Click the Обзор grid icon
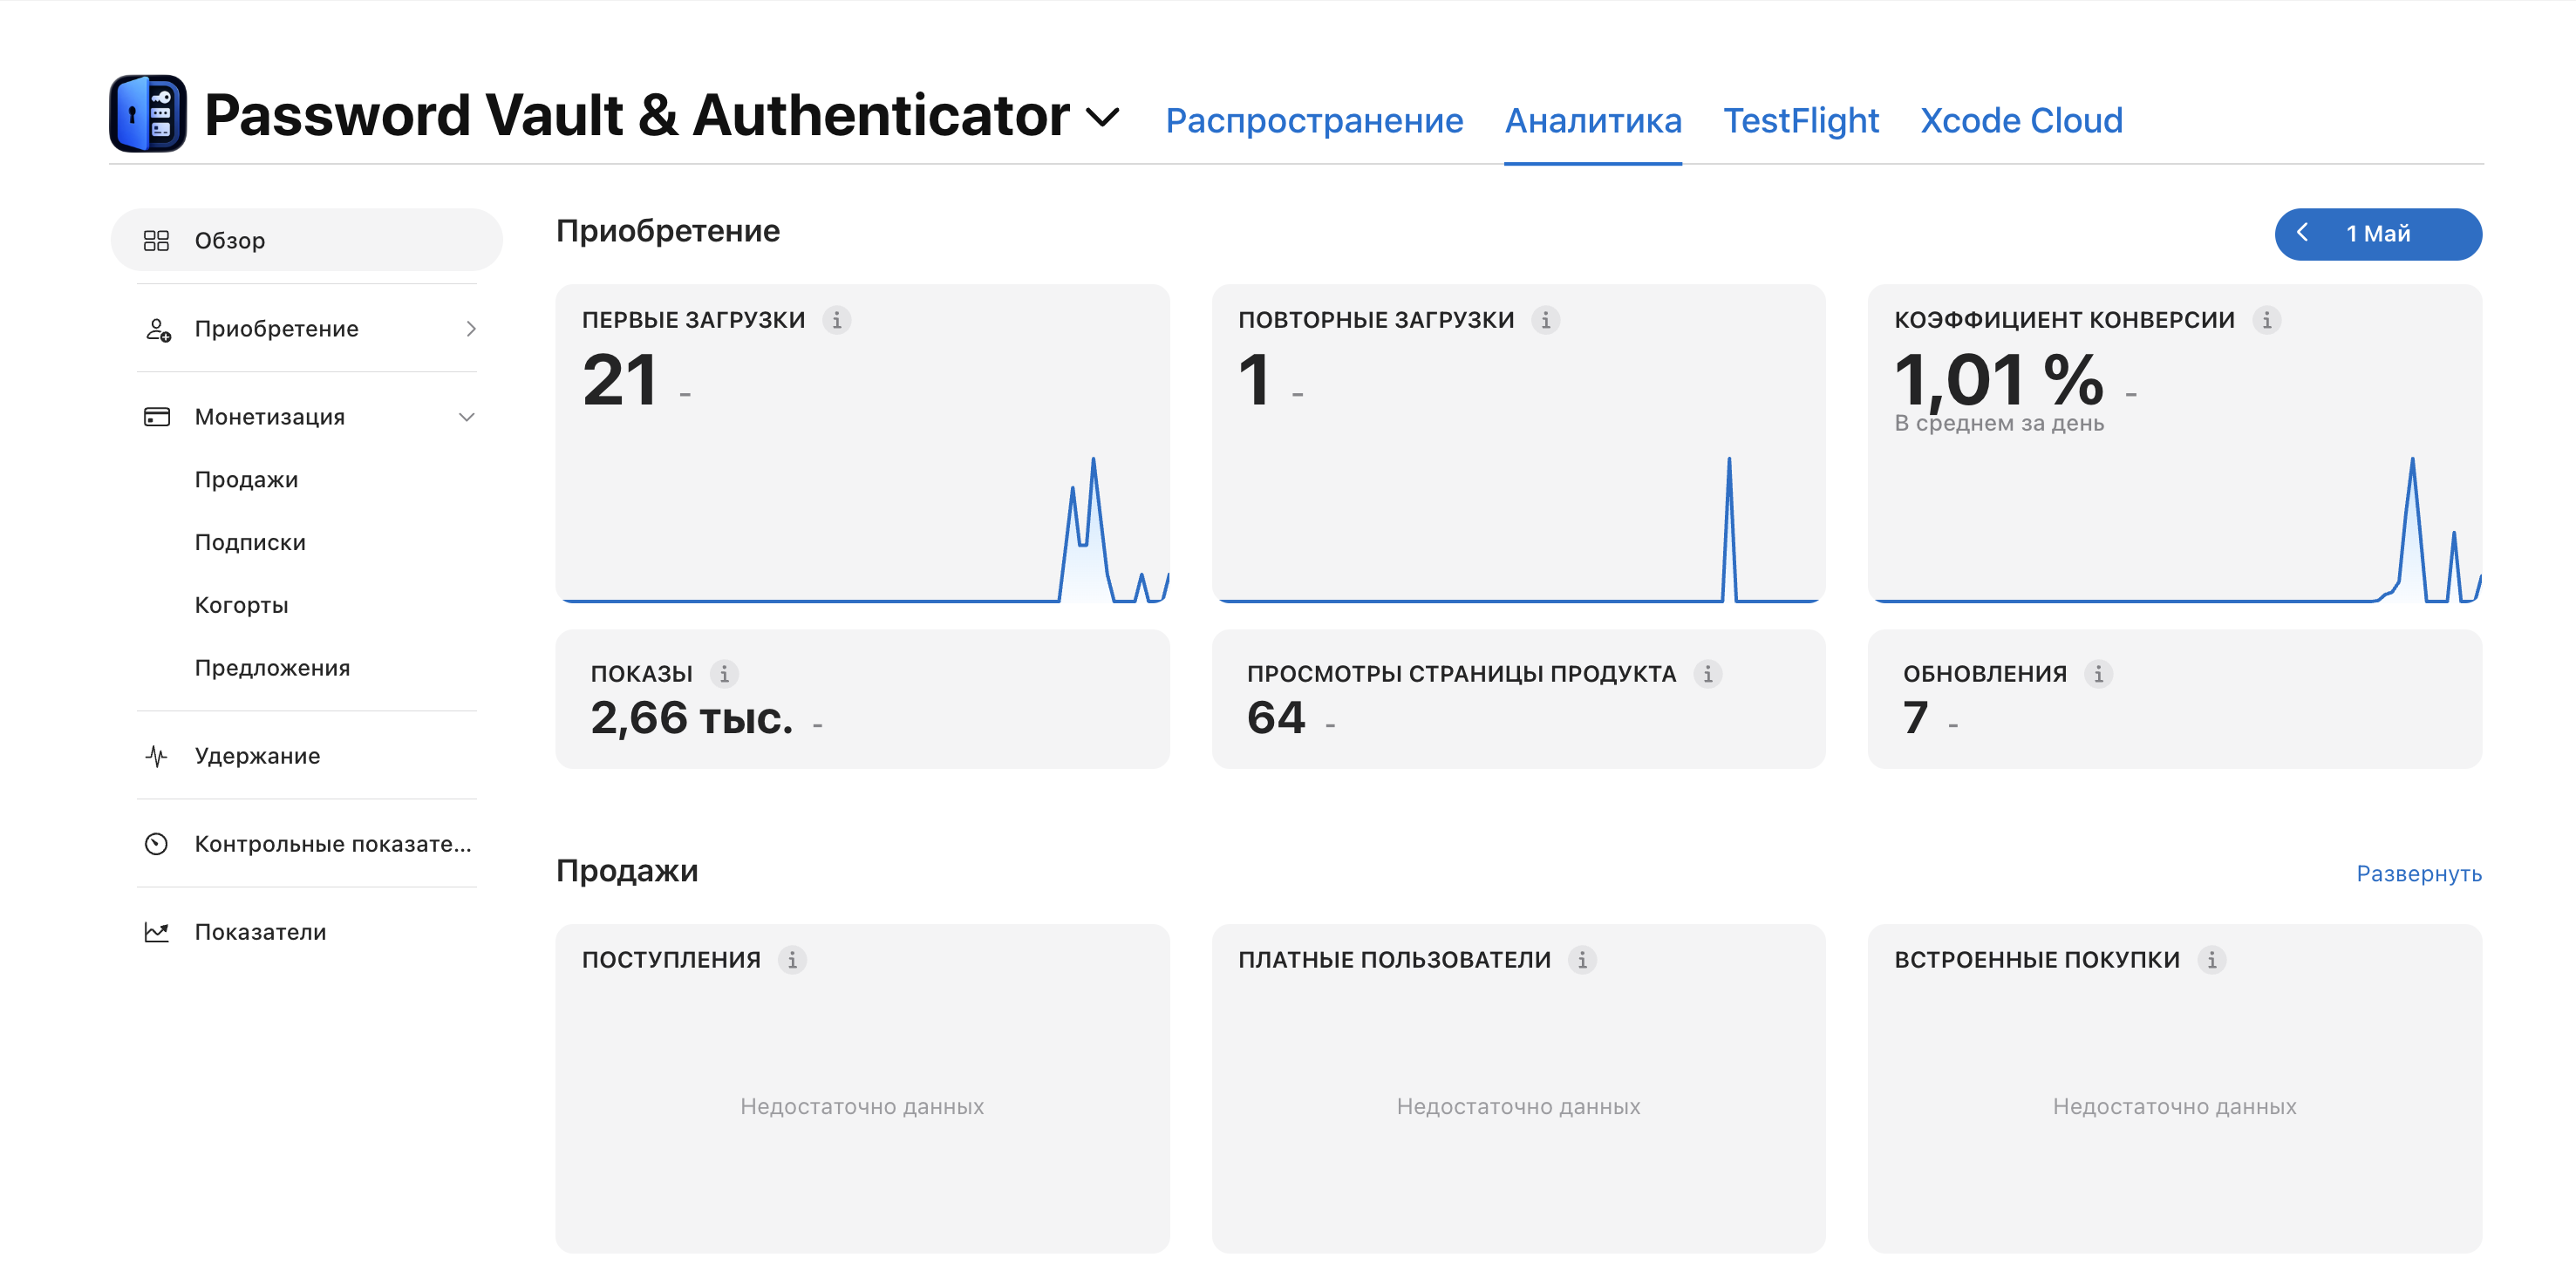Viewport: 2576px width, 1278px height. pos(157,240)
